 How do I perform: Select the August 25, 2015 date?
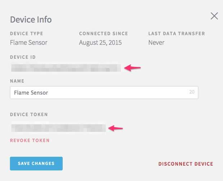click(x=100, y=43)
